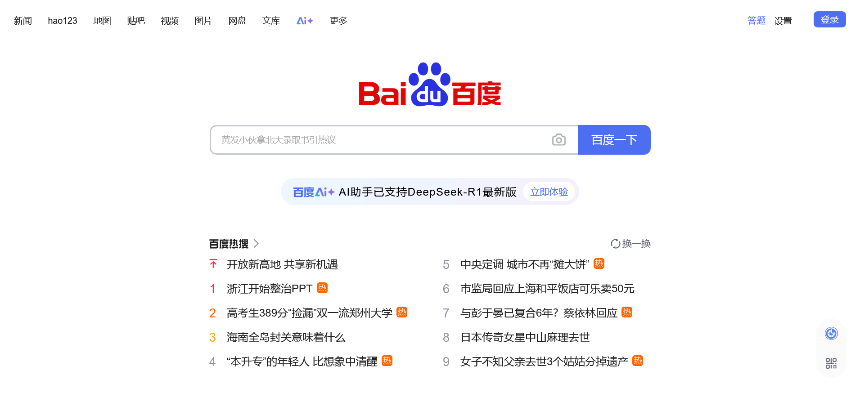Open hot topic 与彭于晏已复合6年？蔡依林回应

[539, 313]
